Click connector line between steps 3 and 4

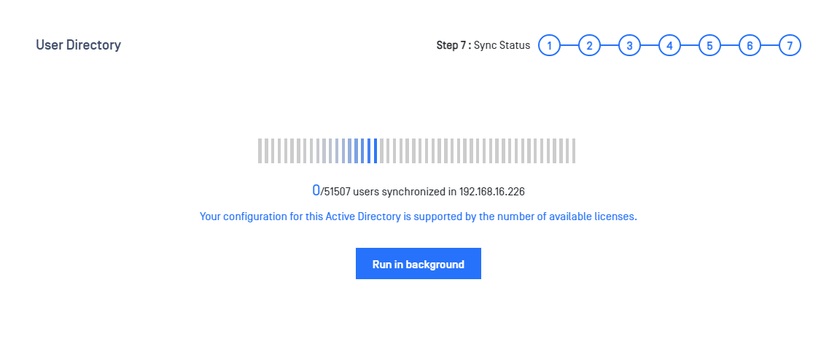pyautogui.click(x=649, y=46)
